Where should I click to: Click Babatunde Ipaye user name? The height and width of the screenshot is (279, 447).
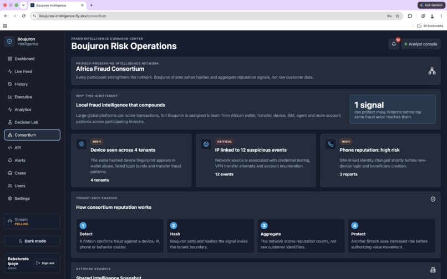[x=18, y=261]
